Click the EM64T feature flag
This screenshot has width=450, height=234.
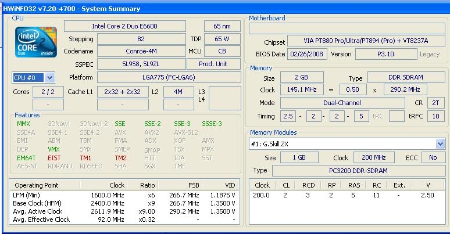pyautogui.click(x=26, y=158)
